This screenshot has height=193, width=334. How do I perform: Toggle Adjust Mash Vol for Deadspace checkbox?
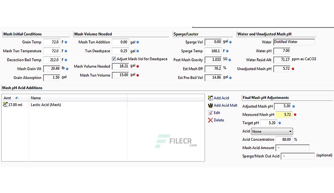point(114,59)
